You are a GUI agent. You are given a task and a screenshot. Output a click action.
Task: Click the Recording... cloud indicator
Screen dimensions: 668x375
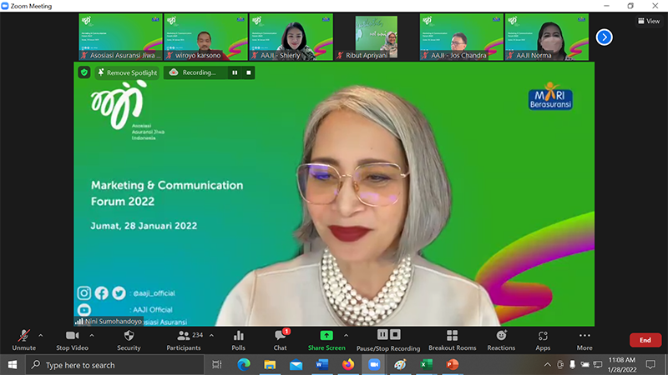coord(194,72)
